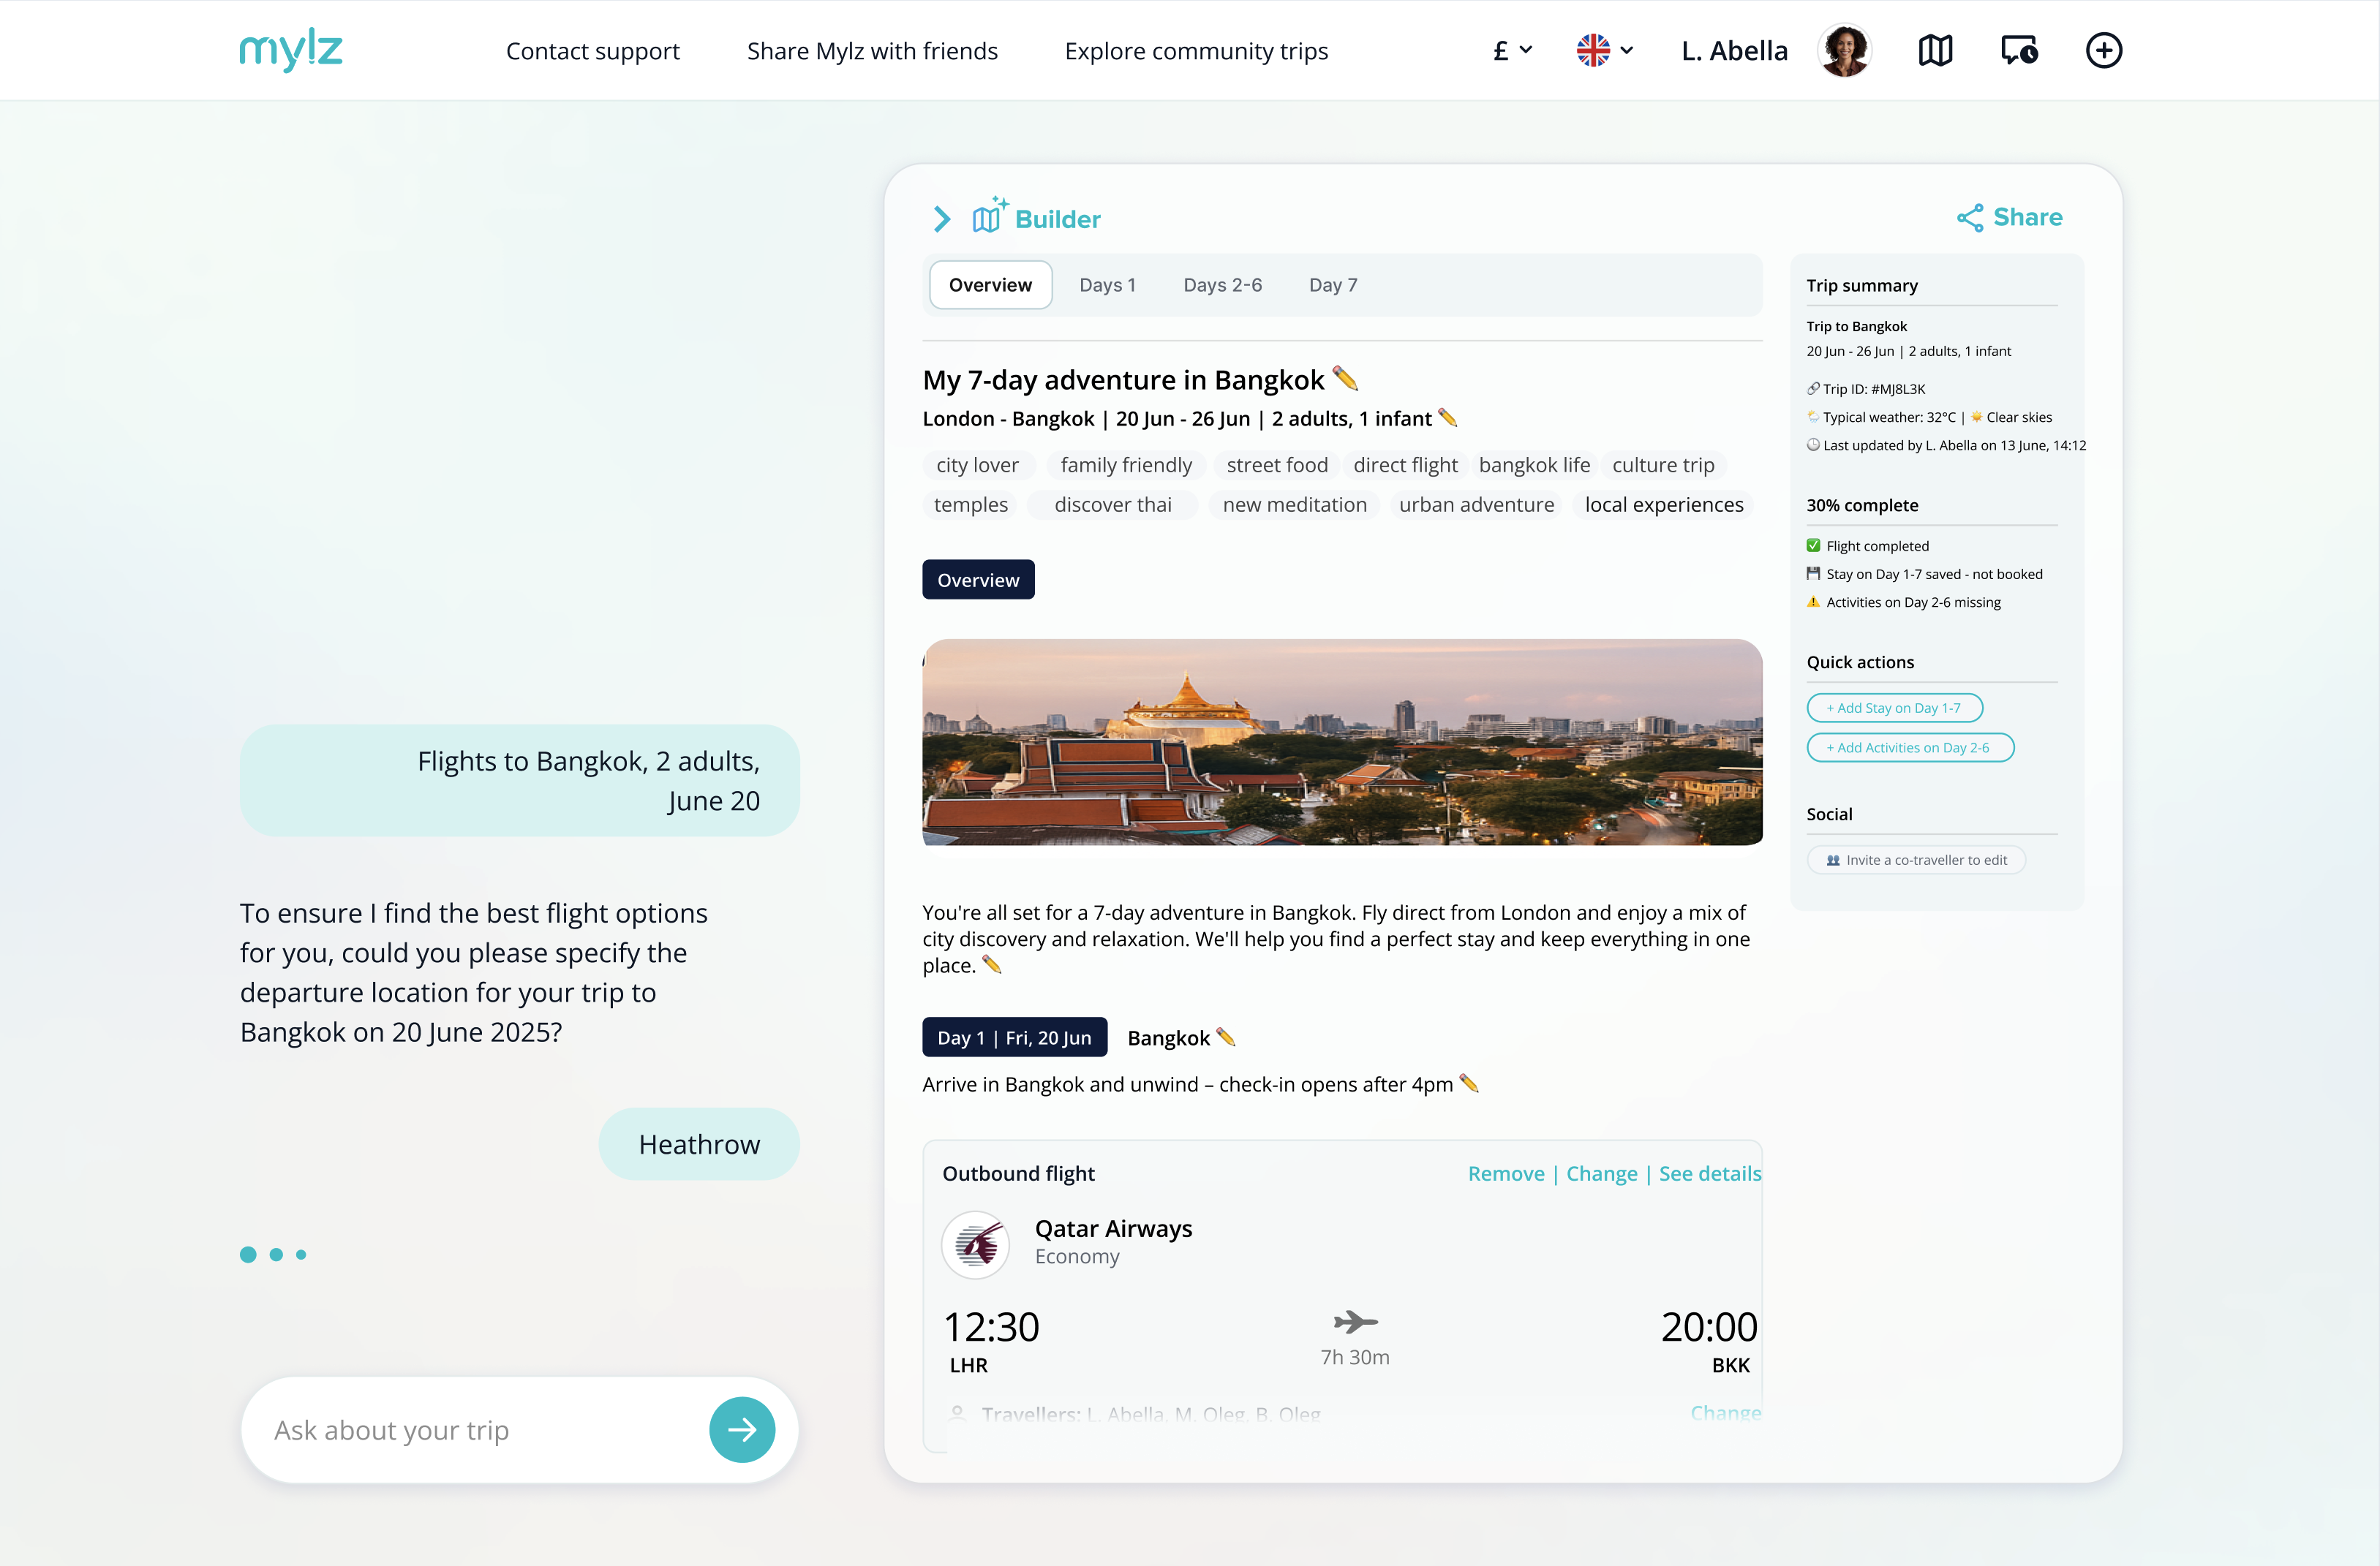This screenshot has height=1566, width=2380.
Task: Click the discover thai tag
Action: click(x=1112, y=504)
